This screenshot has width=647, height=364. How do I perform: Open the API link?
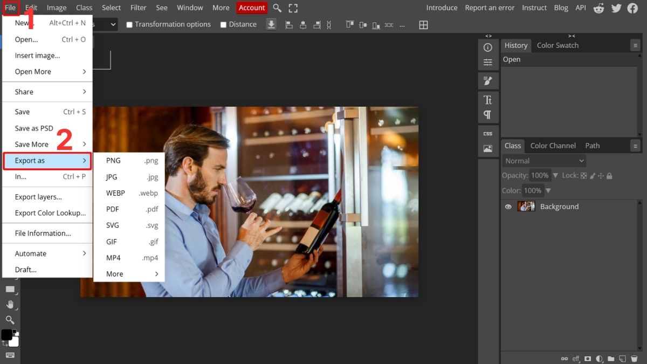[x=581, y=8]
